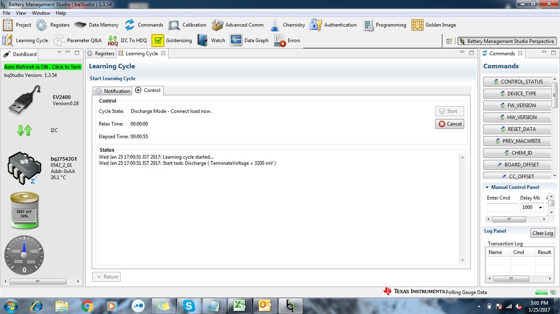Screen dimensions: 560x314
Task: Collapse the Manual Control Panel section
Action: click(x=487, y=187)
